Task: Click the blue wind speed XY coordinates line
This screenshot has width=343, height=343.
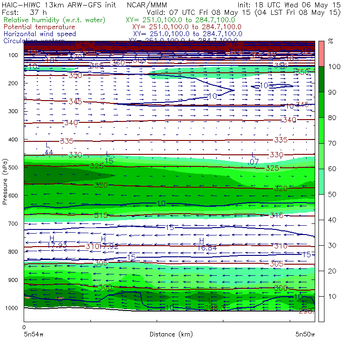Action: pos(188,34)
